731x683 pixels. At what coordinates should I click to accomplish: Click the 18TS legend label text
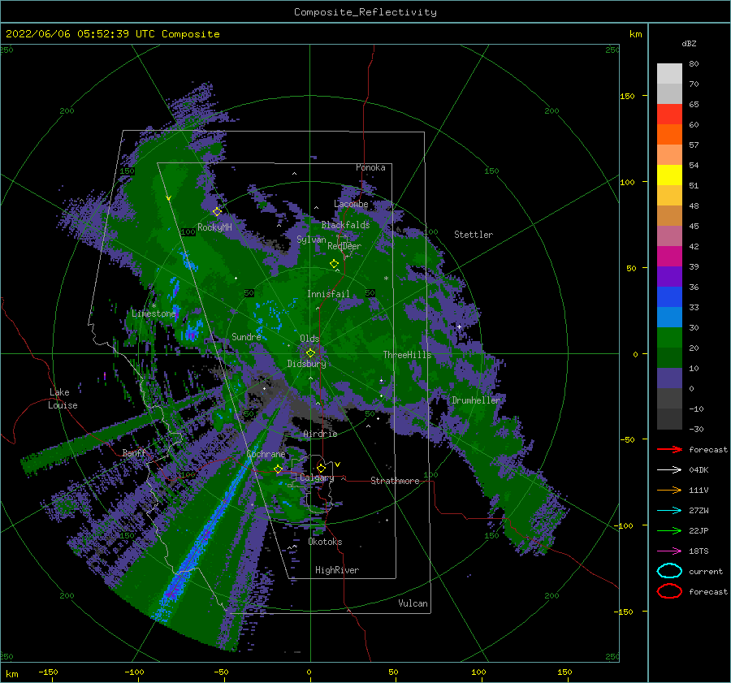pyautogui.click(x=699, y=551)
